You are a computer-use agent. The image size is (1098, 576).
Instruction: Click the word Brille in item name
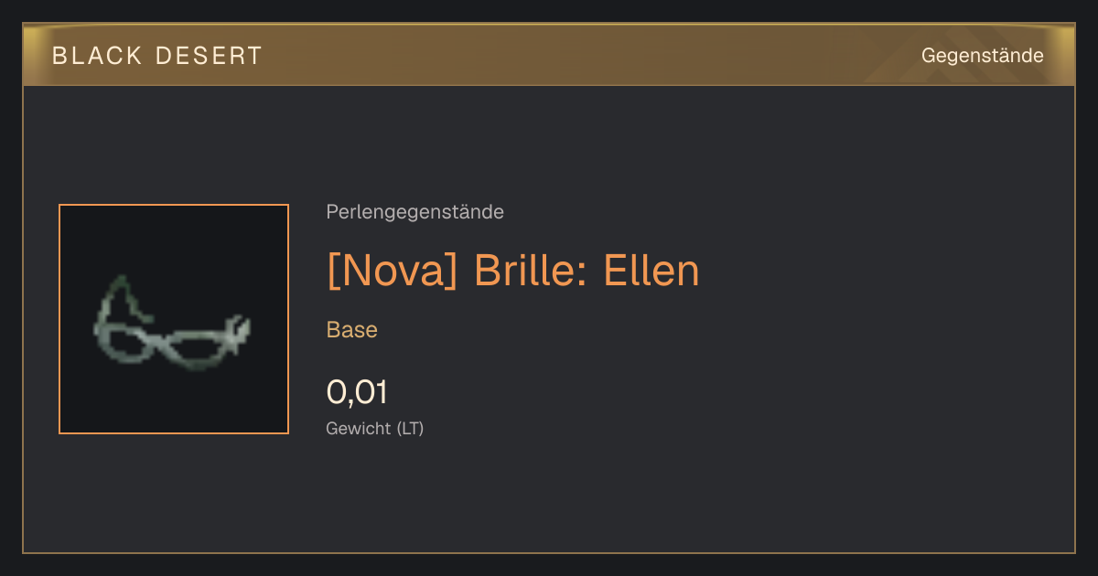click(530, 271)
